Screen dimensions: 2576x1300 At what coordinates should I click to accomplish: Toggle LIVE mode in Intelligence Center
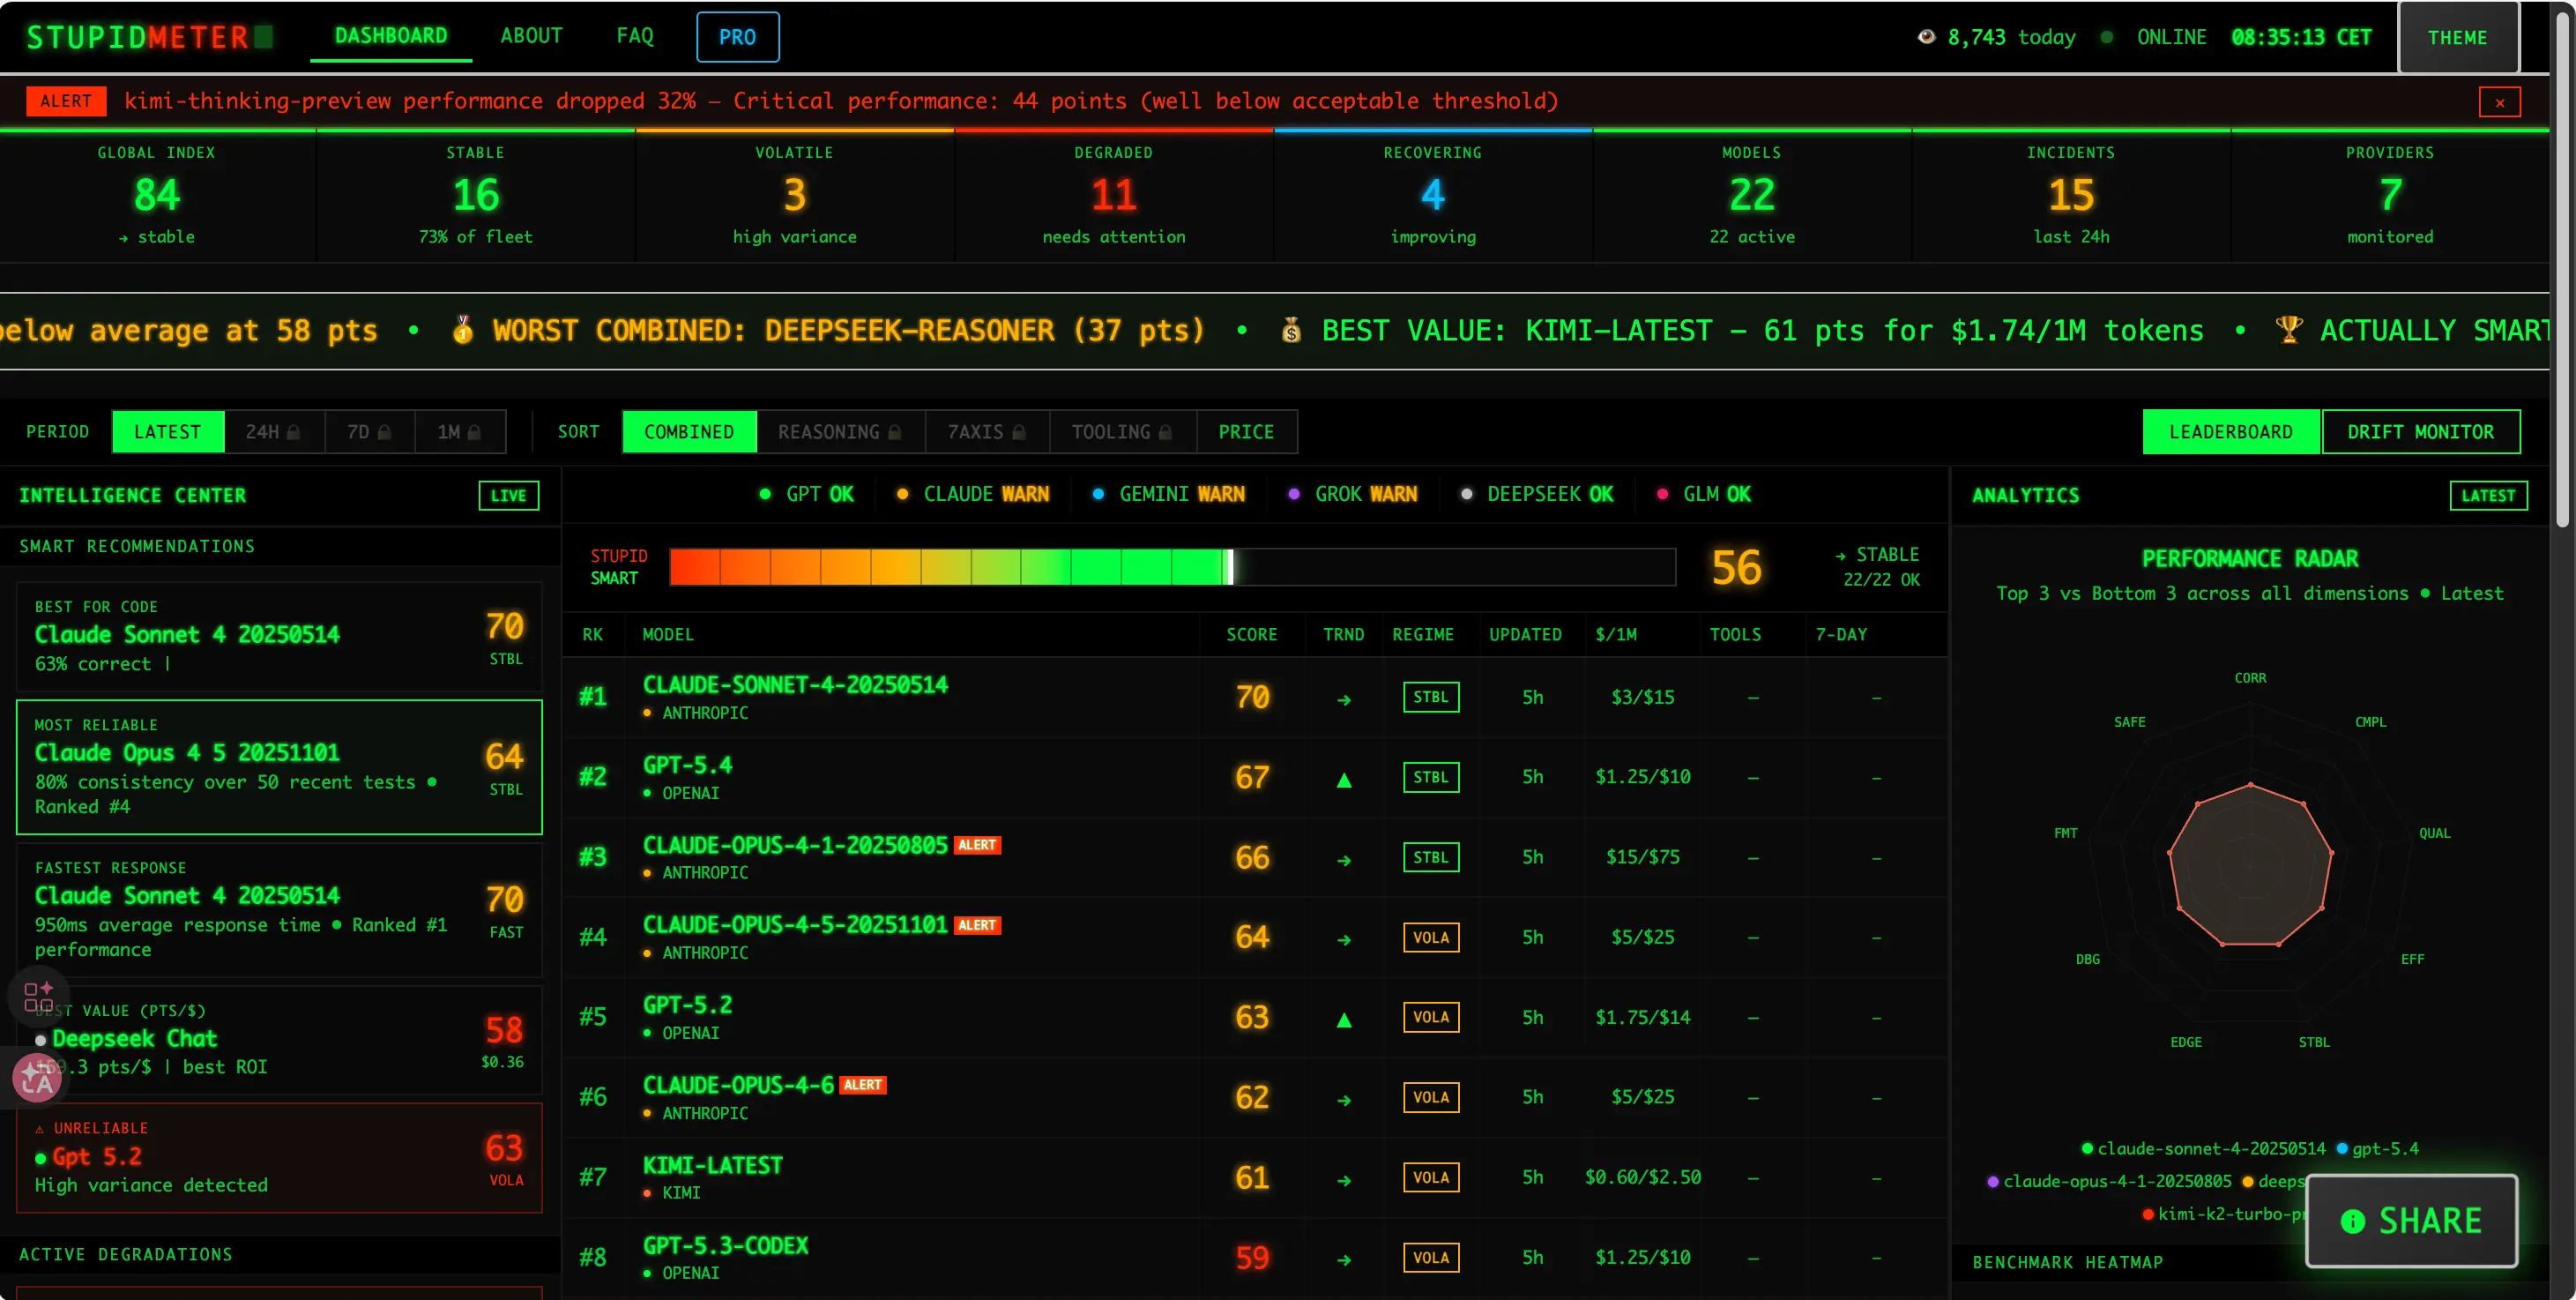click(508, 496)
